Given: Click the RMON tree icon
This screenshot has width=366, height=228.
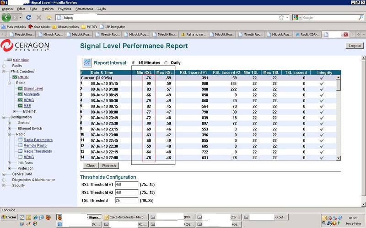Looking at the screenshot, I should pos(15,77).
